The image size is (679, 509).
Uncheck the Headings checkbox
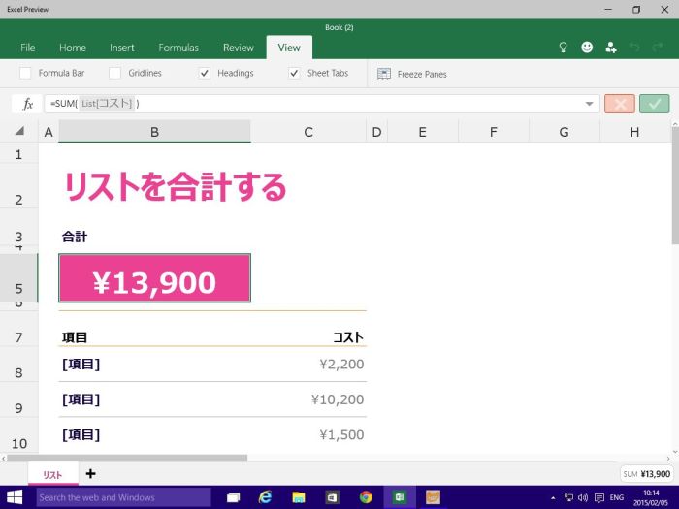tap(205, 73)
